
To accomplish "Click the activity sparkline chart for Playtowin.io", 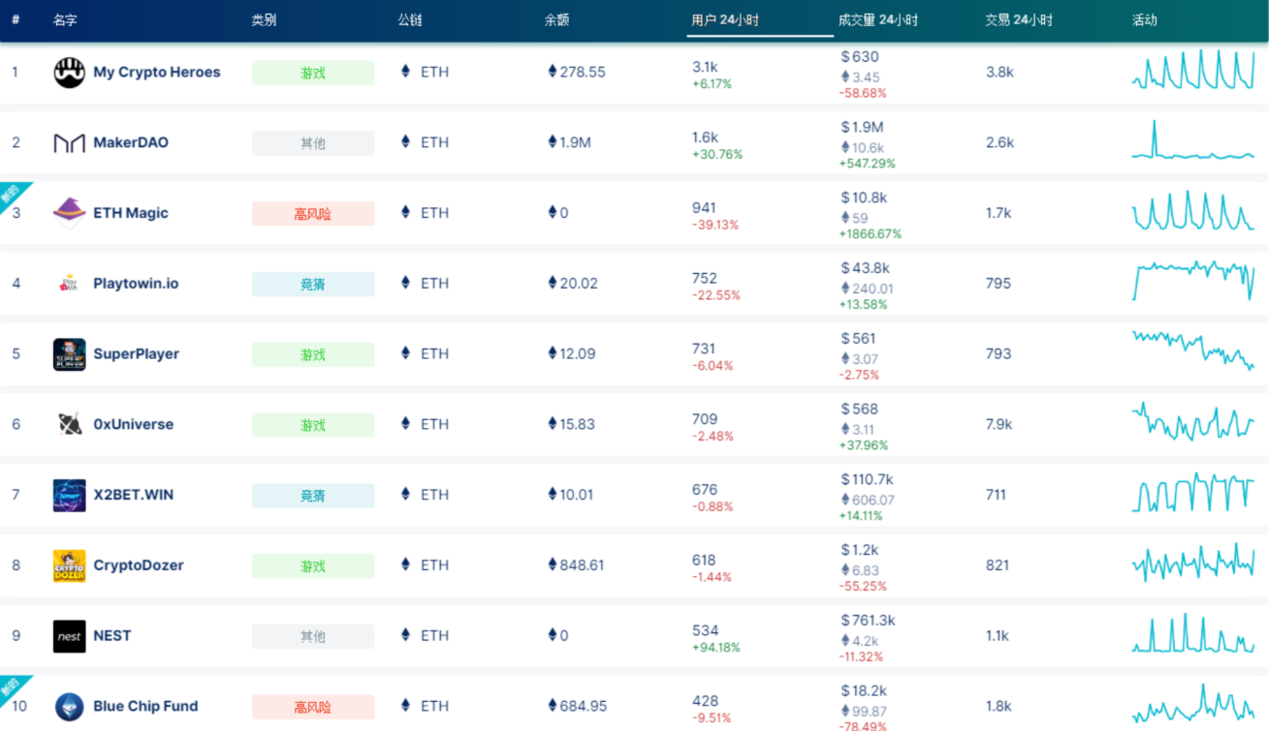I will 1193,280.
